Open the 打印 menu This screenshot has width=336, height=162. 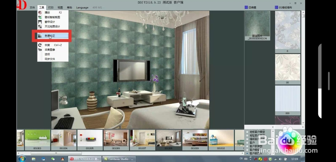click(x=51, y=7)
